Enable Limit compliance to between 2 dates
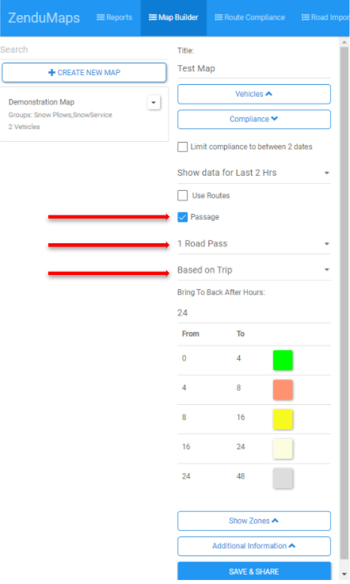350x584 pixels. click(182, 147)
